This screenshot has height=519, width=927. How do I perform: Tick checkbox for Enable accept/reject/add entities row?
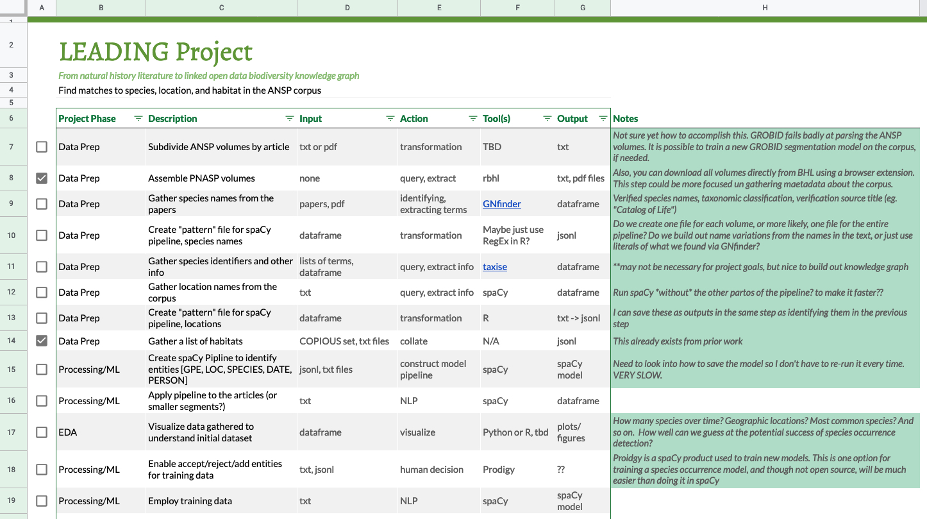(42, 470)
